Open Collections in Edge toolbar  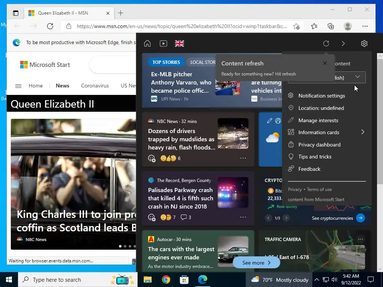[x=331, y=26]
